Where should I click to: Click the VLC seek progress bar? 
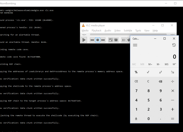pyautogui.click(x=128, y=34)
